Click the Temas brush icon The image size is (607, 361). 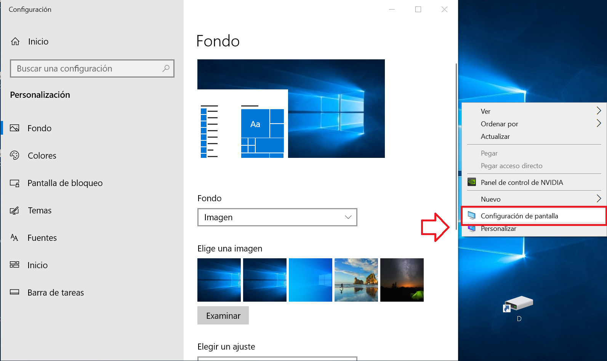coord(14,210)
